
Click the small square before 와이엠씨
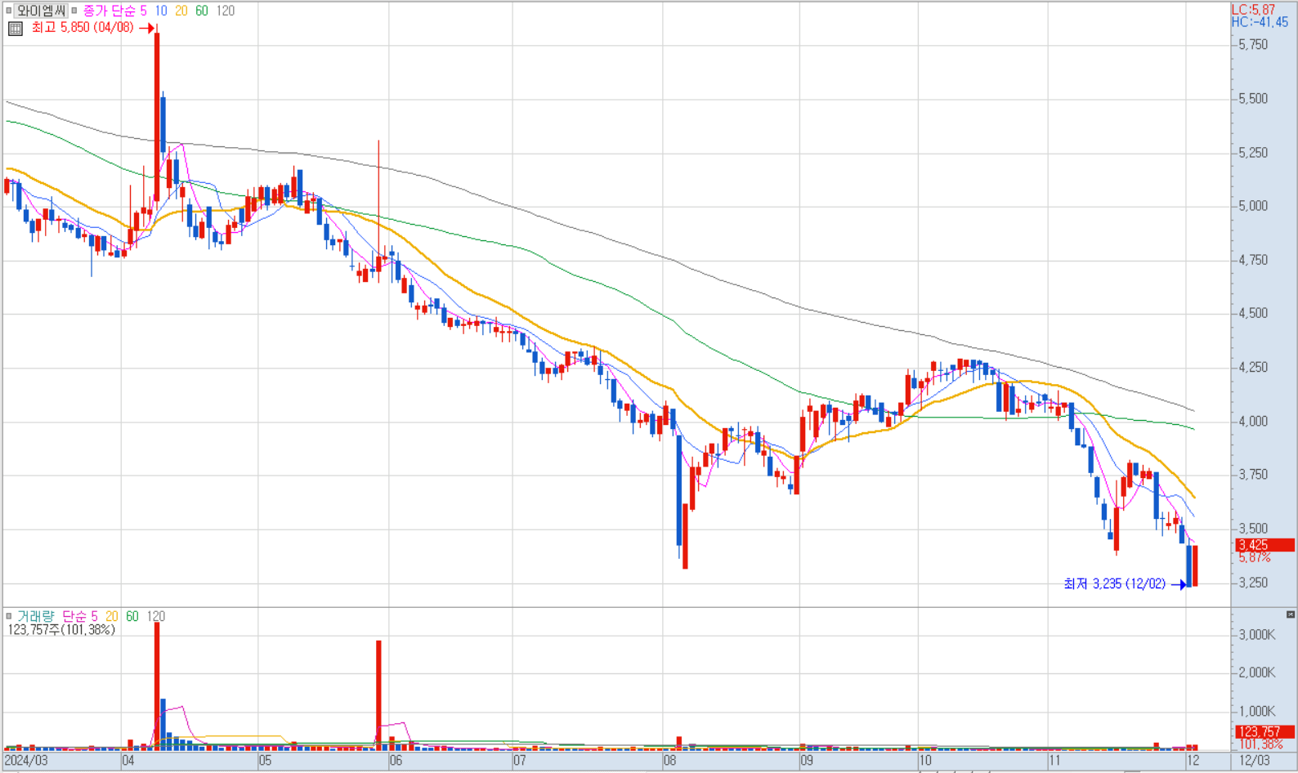click(9, 11)
